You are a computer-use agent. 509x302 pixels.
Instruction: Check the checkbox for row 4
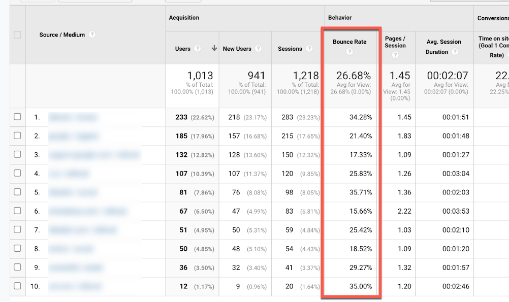click(18, 173)
